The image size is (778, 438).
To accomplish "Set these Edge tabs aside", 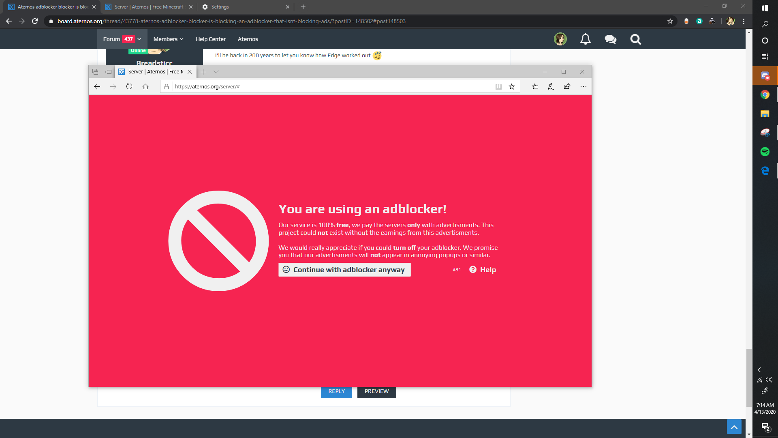I will (108, 72).
